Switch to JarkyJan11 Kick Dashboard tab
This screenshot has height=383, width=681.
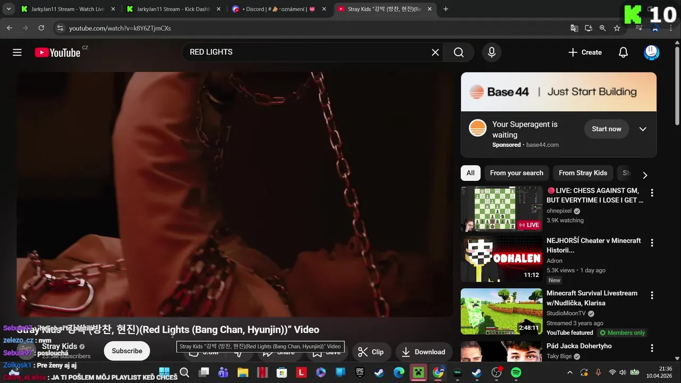coord(173,9)
